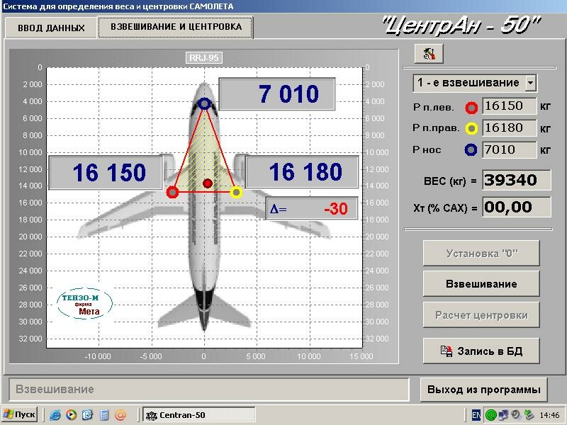This screenshot has height=425, width=567.
Task: Click the Centran-50 taskbar button
Action: coord(198,415)
